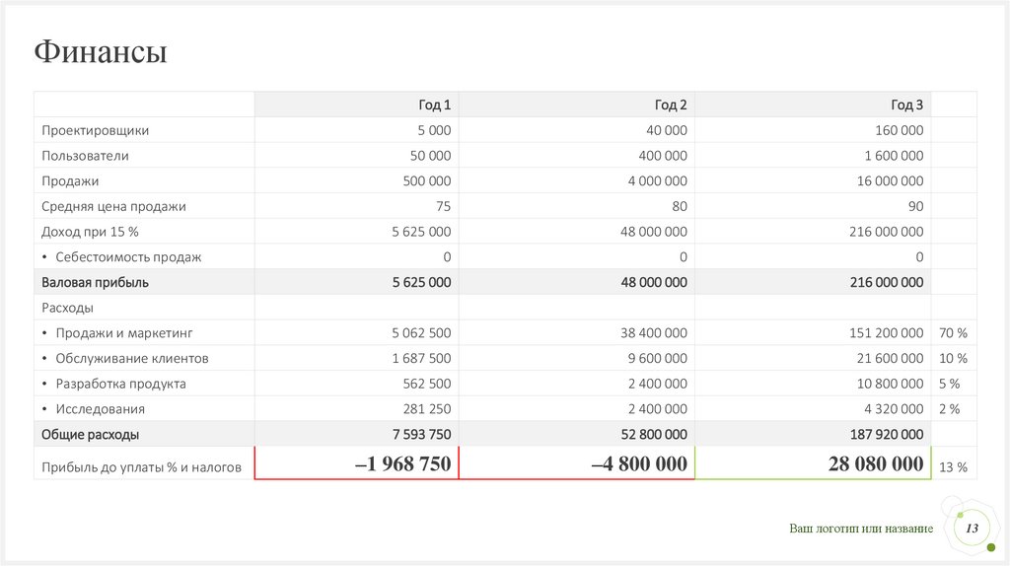Select the "Средняя цена продажи" row label
Image resolution: width=1010 pixels, height=566 pixels.
[113, 207]
